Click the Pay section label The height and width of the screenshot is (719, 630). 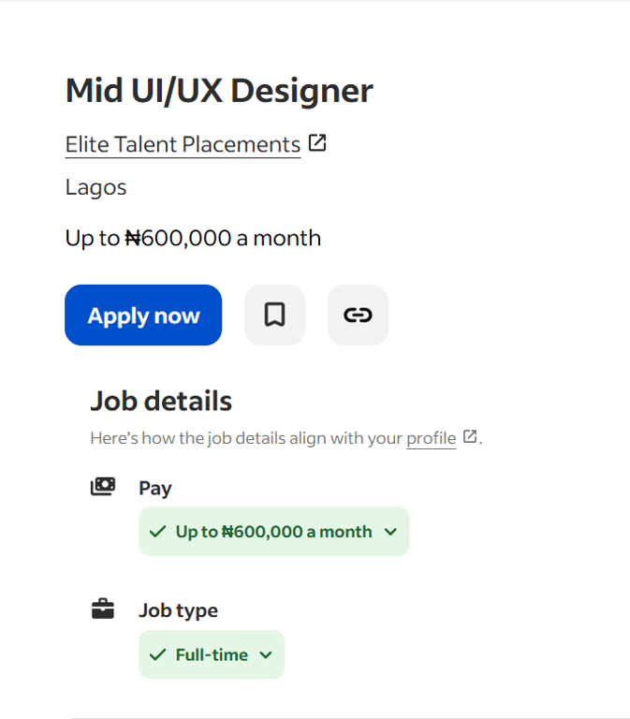click(155, 488)
